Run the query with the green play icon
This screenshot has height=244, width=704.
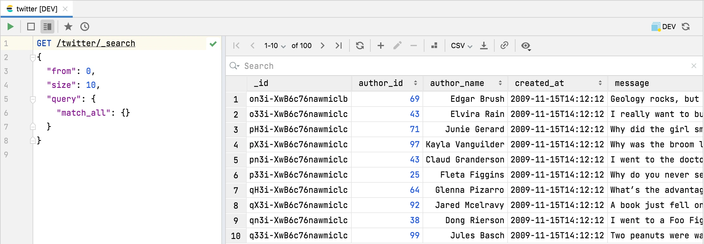pyautogui.click(x=10, y=27)
